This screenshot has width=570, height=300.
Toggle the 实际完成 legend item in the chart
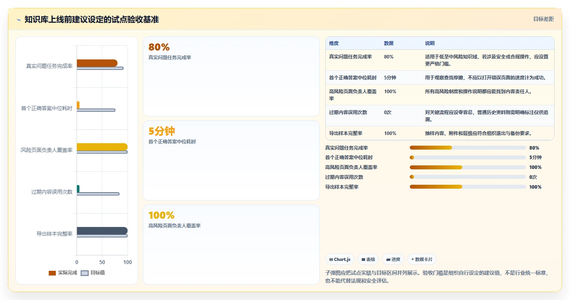[63, 273]
